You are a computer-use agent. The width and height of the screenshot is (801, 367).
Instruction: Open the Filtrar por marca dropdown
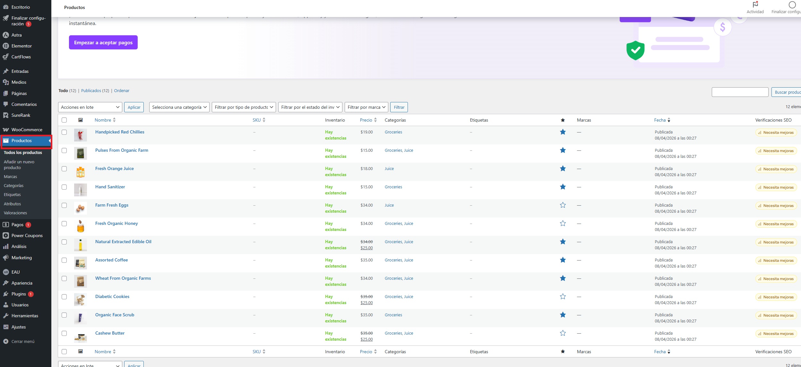click(366, 107)
